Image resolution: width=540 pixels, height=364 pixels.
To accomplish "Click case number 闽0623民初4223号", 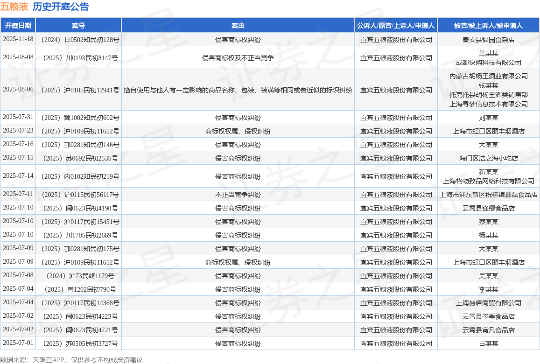I will [x=80, y=316].
